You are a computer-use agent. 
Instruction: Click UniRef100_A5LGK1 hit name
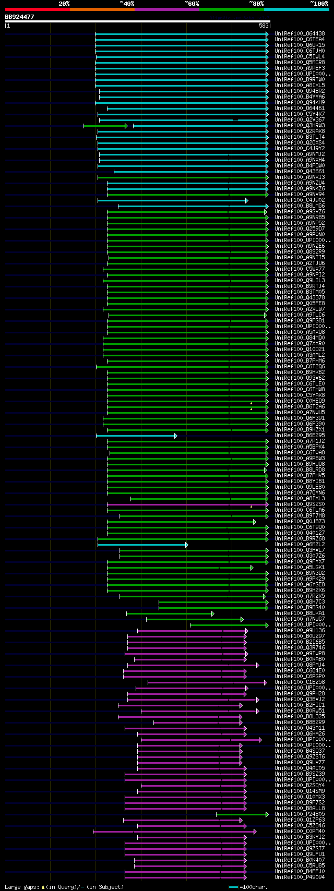[x=300, y=567]
